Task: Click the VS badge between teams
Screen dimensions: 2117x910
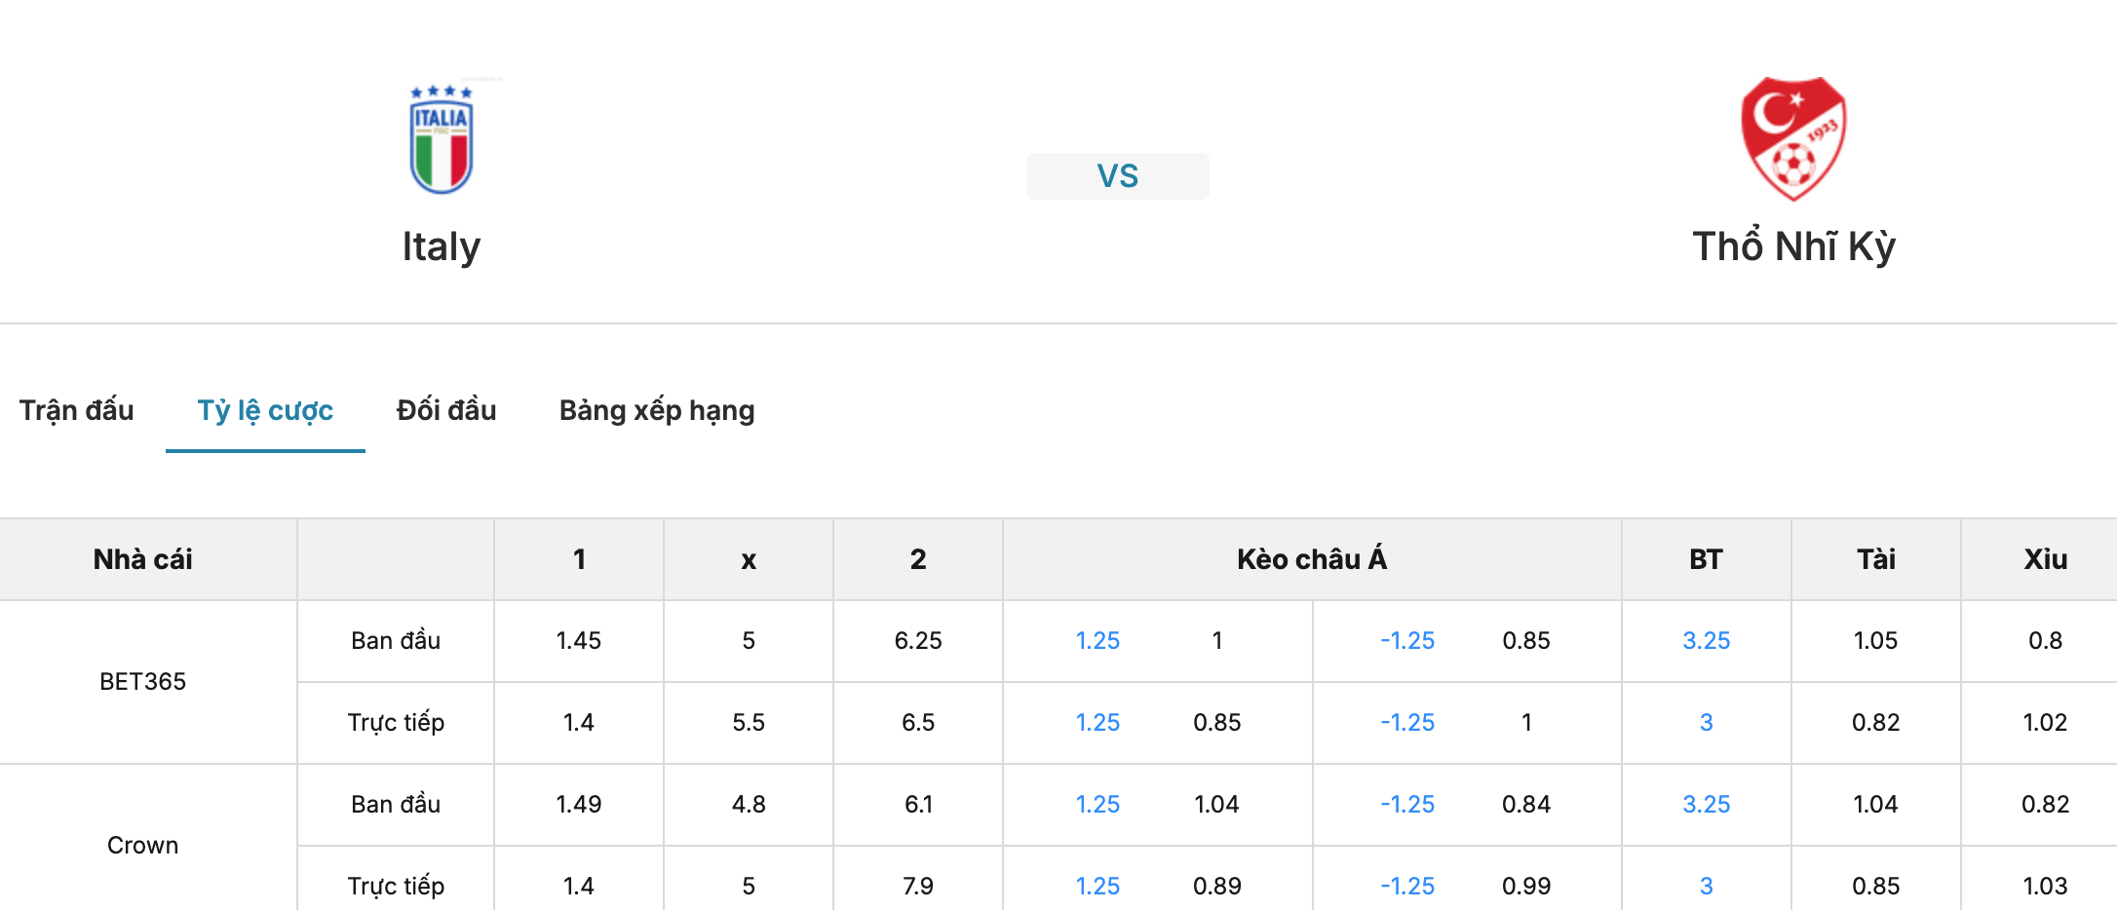Action: coord(1118,176)
